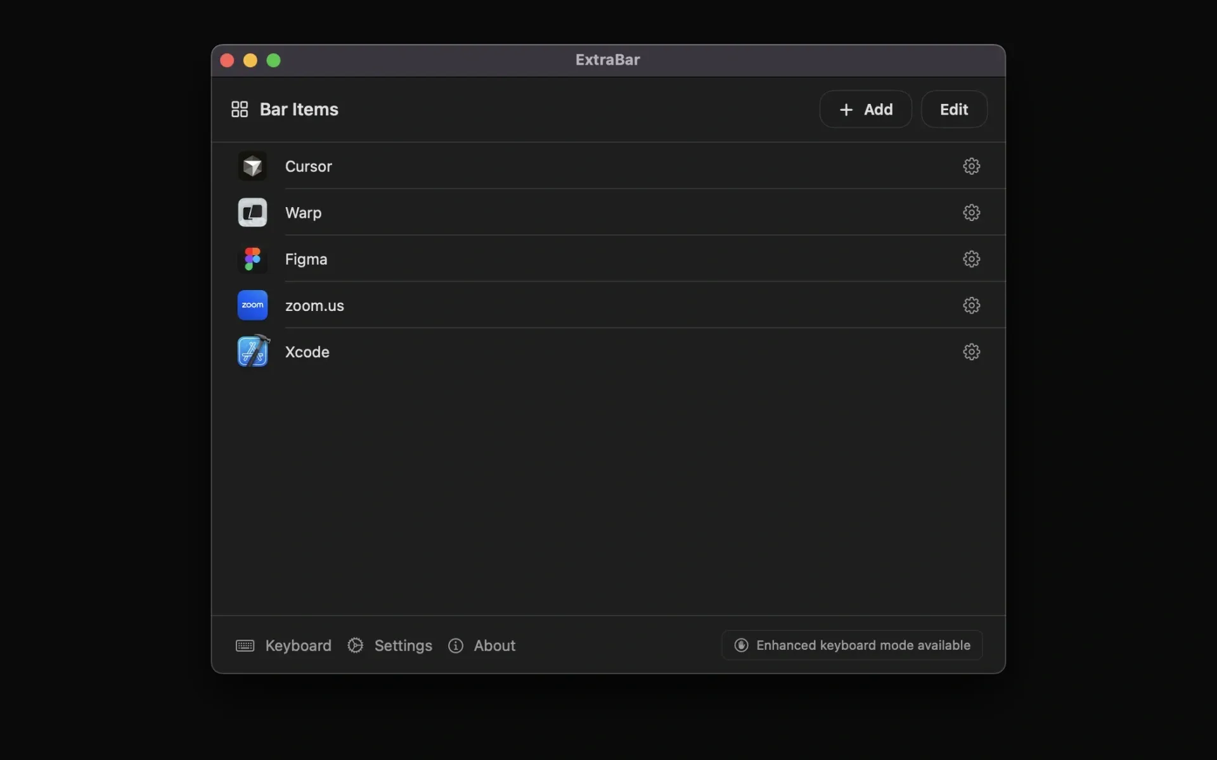This screenshot has height=760, width=1217.
Task: Open the settings gear for Xcode
Action: point(971,351)
